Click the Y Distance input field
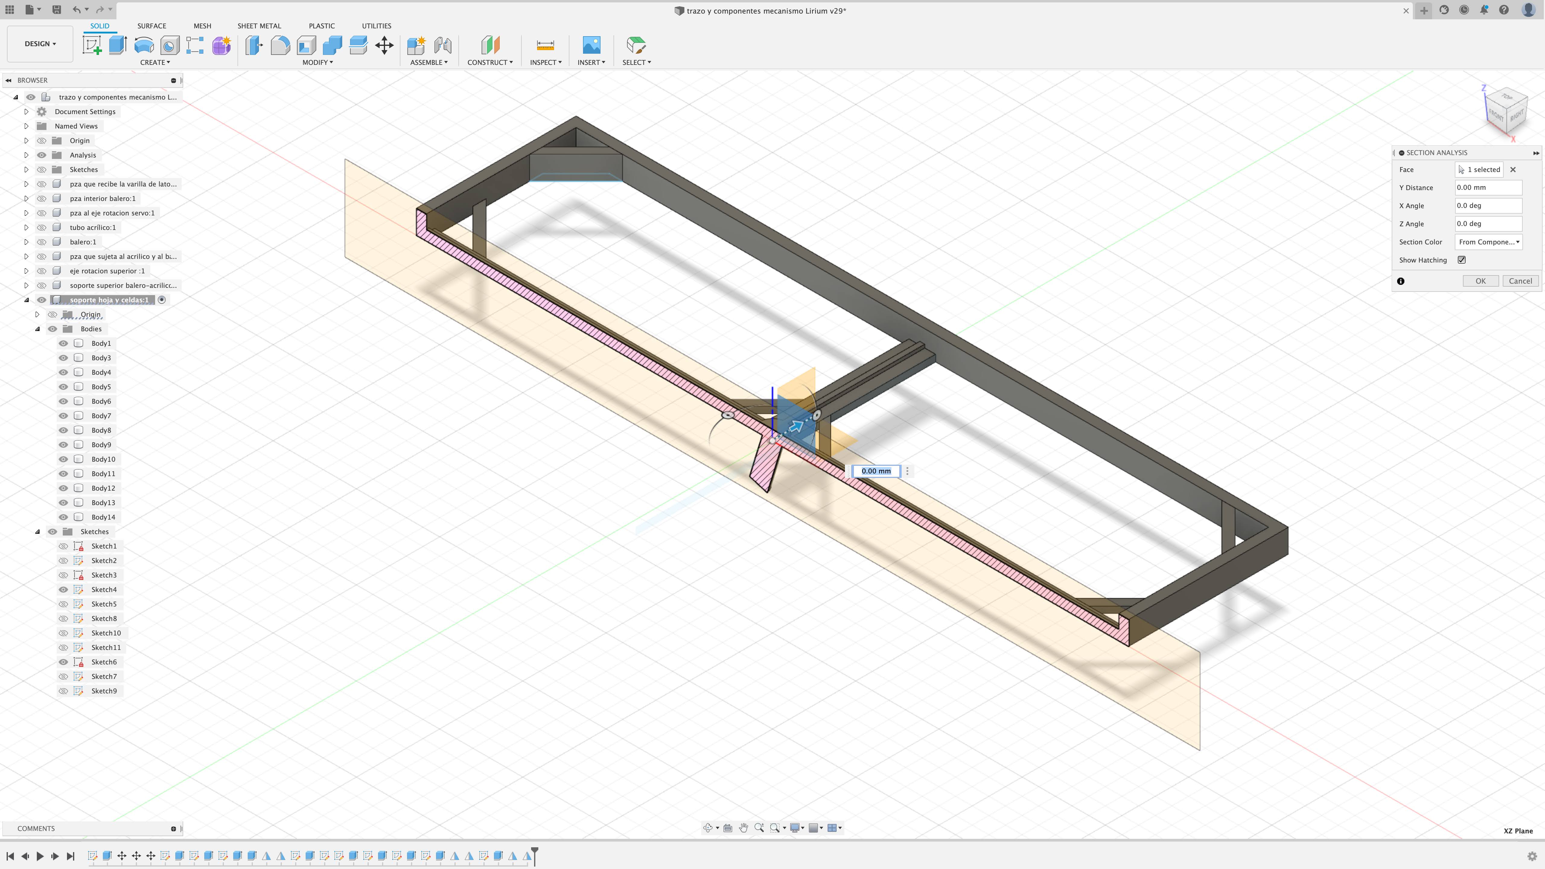Screen dimensions: 1545x869 [1488, 188]
